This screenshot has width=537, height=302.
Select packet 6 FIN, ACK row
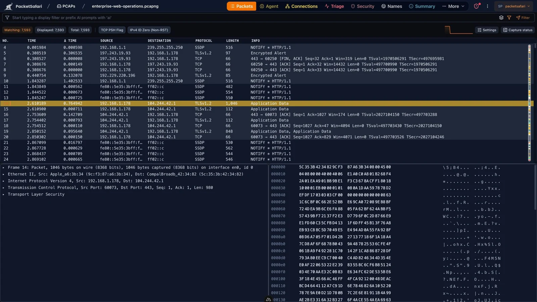point(264,59)
